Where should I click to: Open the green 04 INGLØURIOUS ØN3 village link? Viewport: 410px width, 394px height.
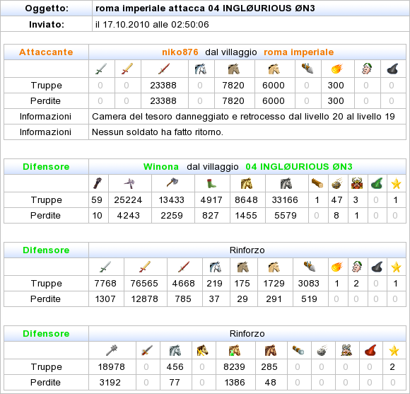pyautogui.click(x=299, y=167)
